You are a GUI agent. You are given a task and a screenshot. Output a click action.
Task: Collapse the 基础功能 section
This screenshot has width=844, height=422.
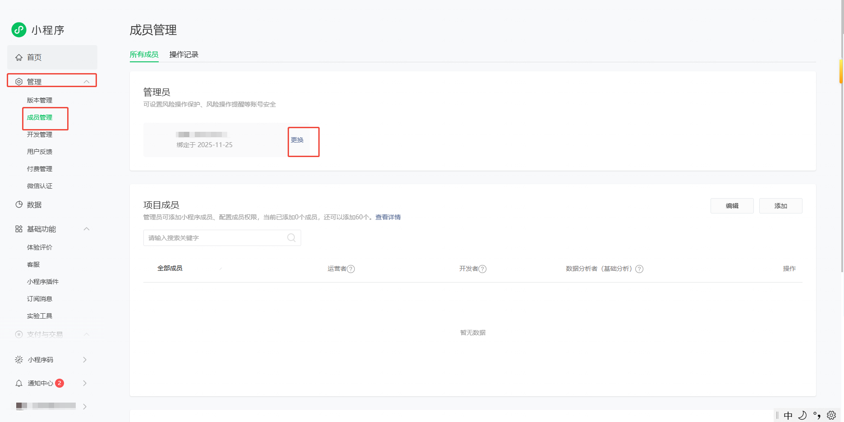pyautogui.click(x=87, y=229)
